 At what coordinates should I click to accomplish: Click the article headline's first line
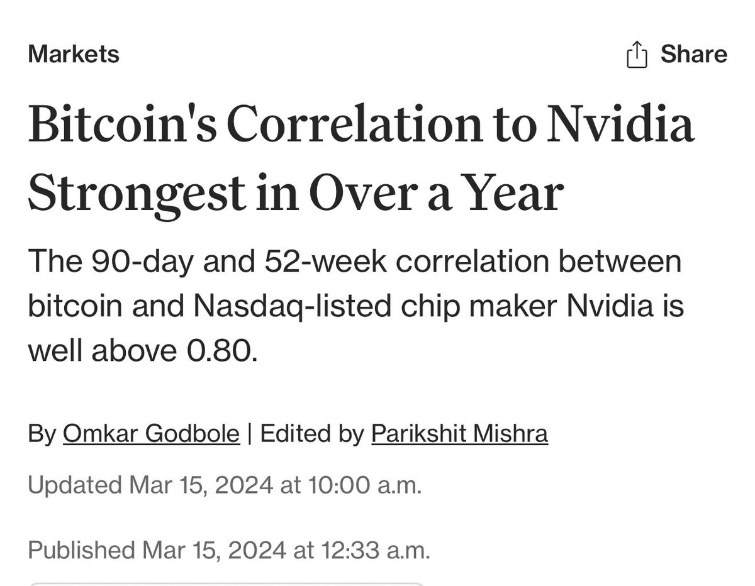click(x=361, y=126)
